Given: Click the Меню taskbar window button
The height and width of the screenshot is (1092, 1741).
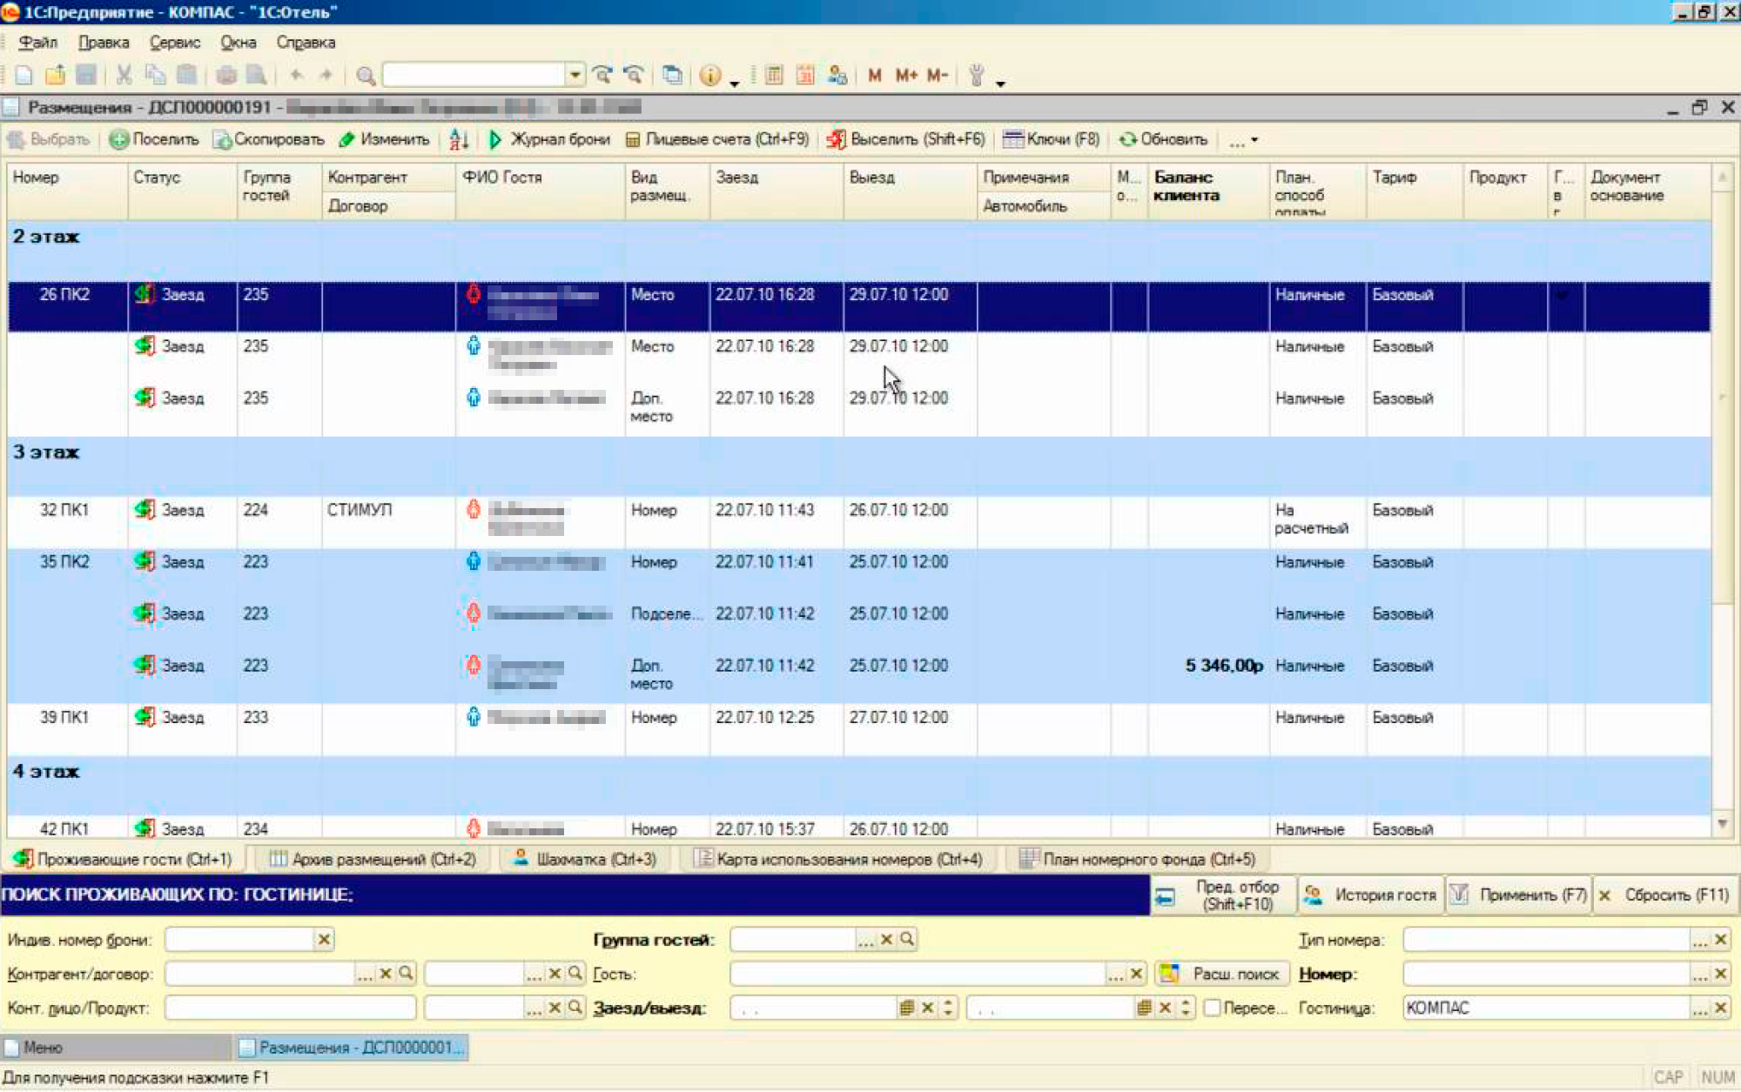Looking at the screenshot, I should [117, 1048].
